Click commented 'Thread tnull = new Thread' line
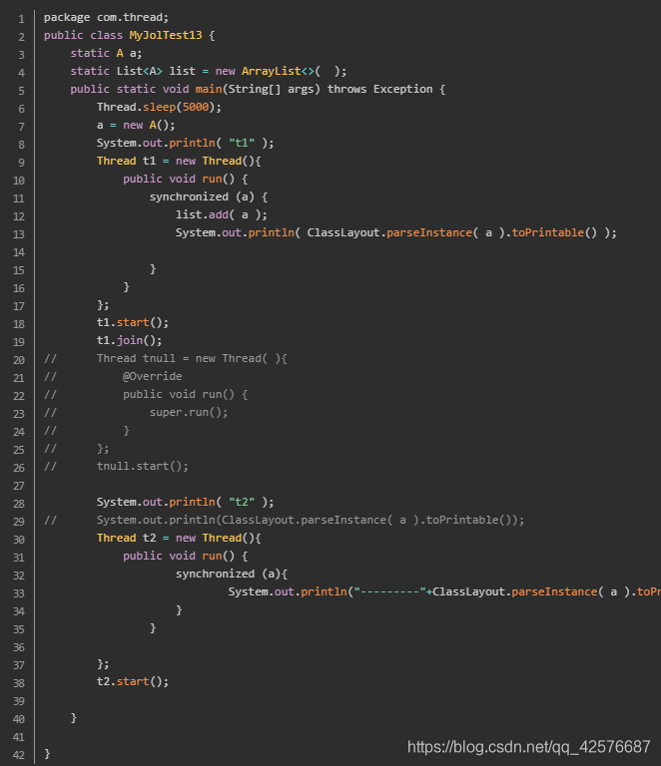 pyautogui.click(x=192, y=359)
